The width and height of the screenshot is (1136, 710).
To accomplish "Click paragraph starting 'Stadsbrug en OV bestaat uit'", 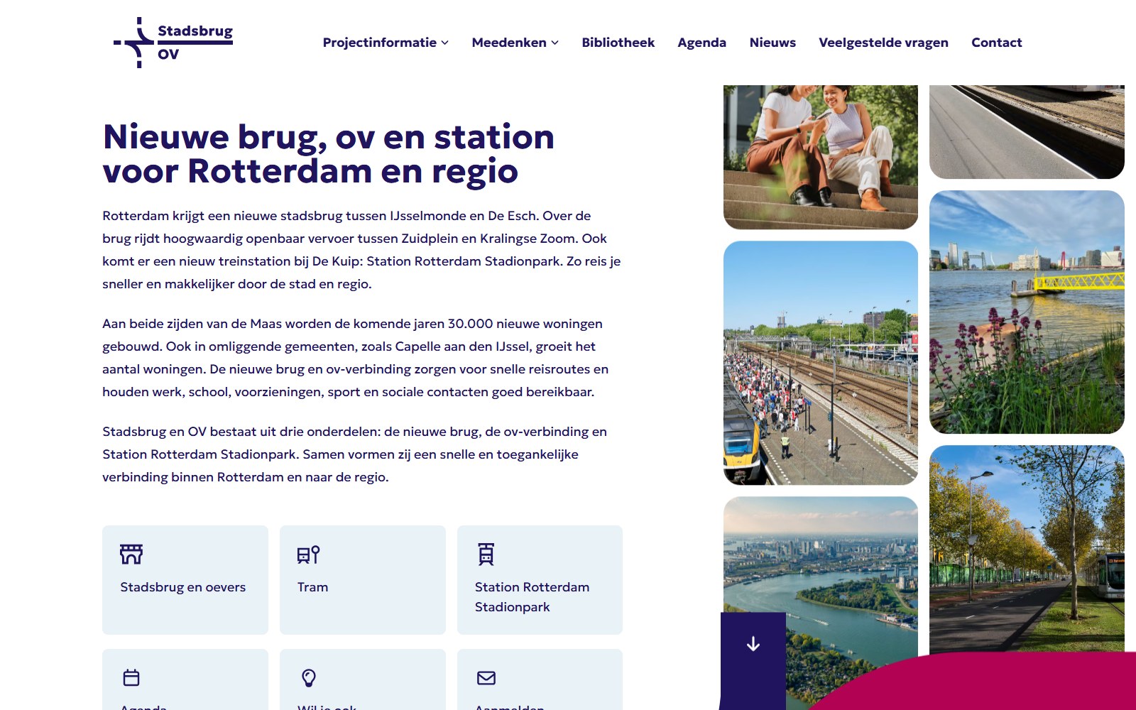I will pos(355,454).
